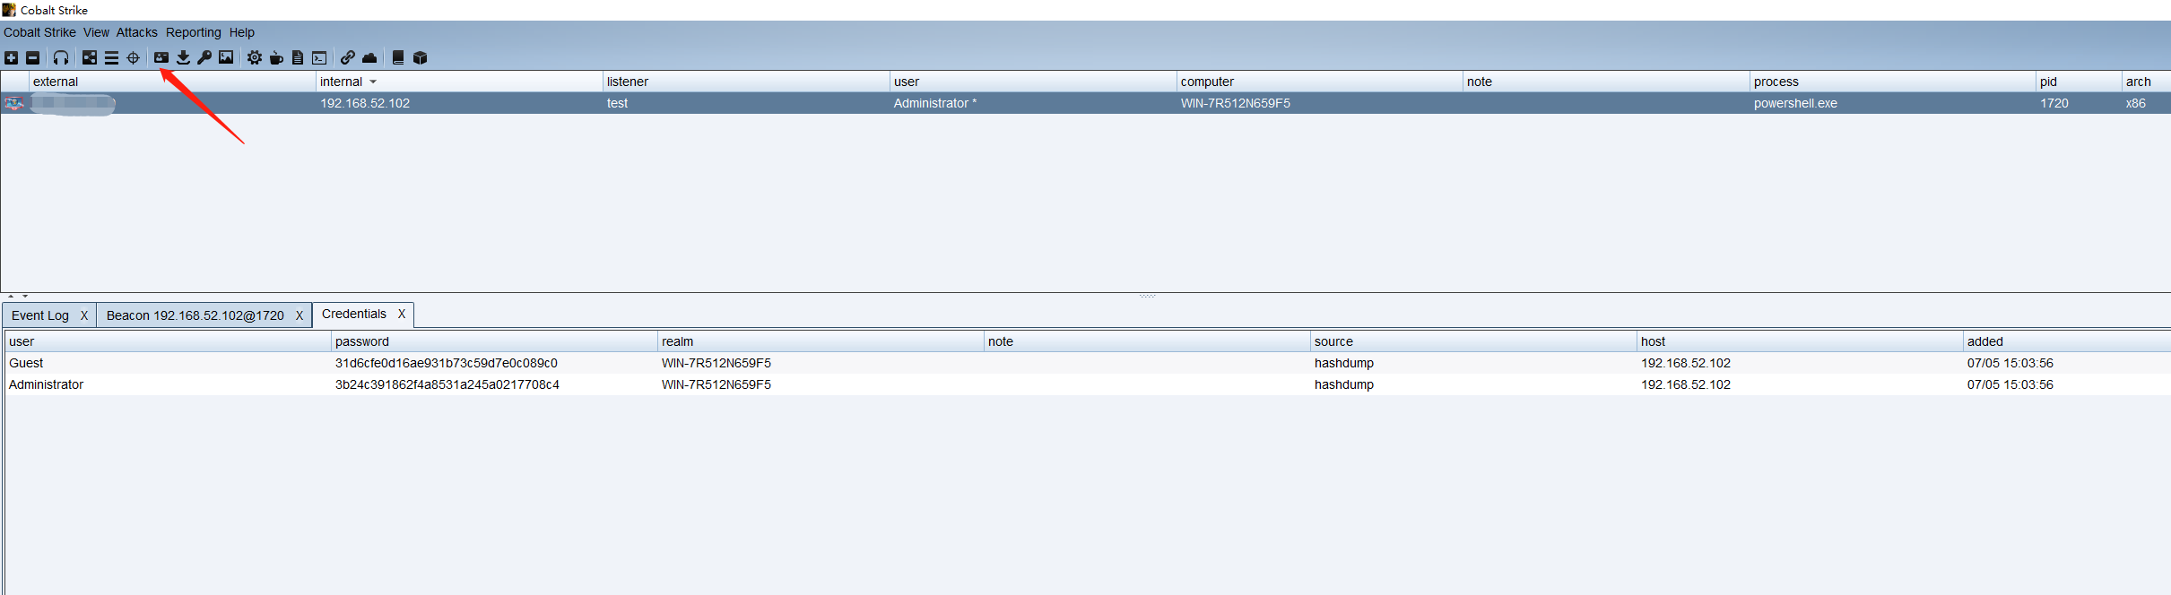Host a file with the chain link icon

(x=348, y=57)
